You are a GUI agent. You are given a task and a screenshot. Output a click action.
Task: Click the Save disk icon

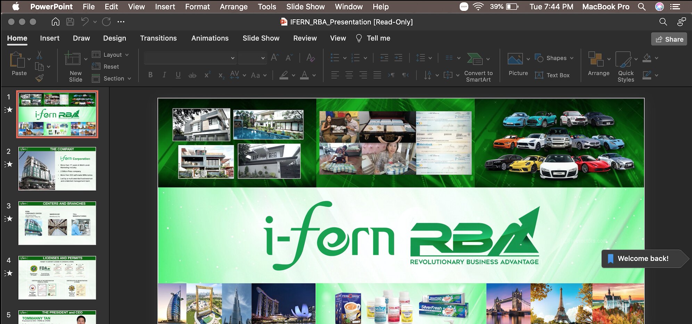tap(70, 22)
